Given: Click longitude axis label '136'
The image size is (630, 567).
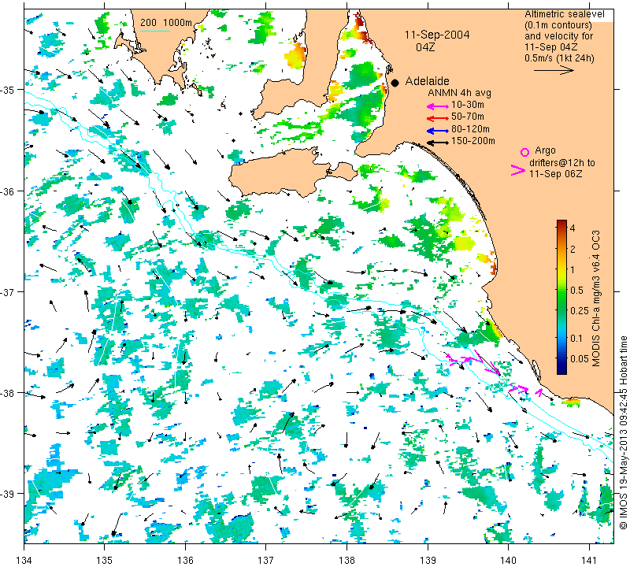Looking at the screenshot, I should 185,559.
